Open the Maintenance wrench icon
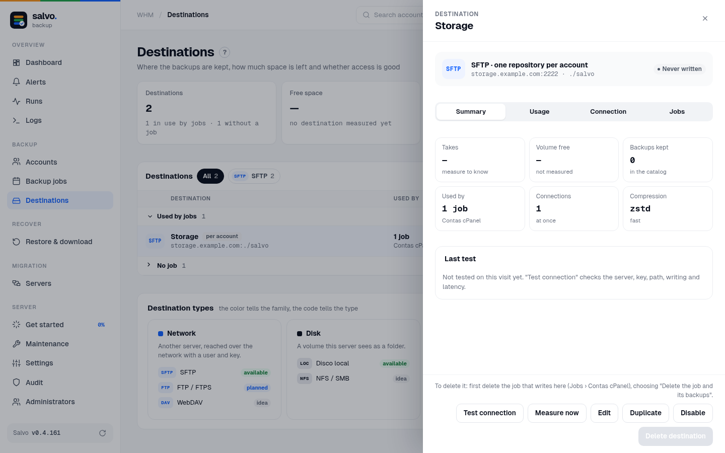 click(16, 344)
